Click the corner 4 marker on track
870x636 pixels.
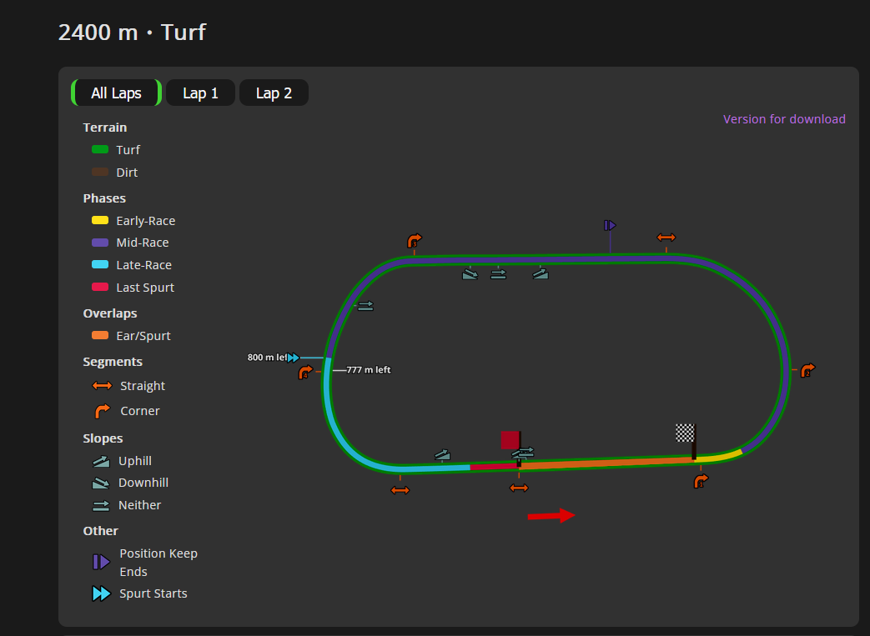click(306, 372)
